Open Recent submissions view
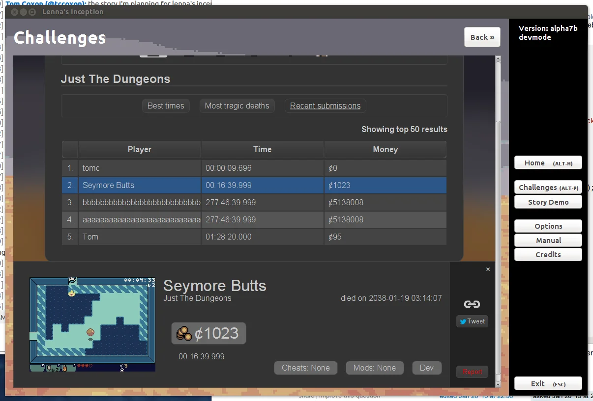Image resolution: width=593 pixels, height=401 pixels. click(325, 106)
